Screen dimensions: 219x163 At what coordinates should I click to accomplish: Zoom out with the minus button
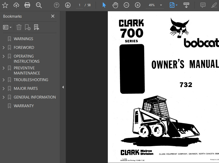click(x=126, y=5)
